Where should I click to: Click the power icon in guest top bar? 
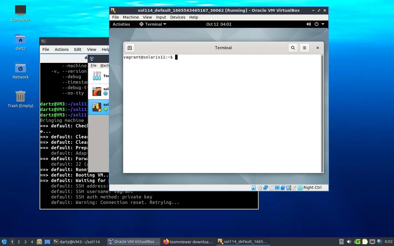(317, 24)
